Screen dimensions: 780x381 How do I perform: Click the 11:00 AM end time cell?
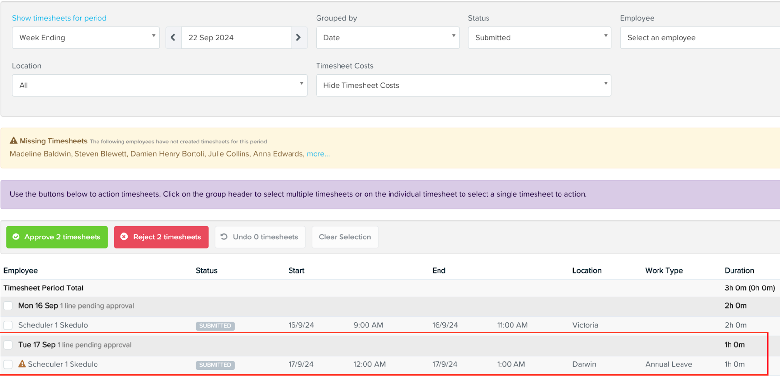tap(512, 325)
